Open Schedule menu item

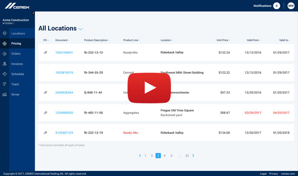17,74
